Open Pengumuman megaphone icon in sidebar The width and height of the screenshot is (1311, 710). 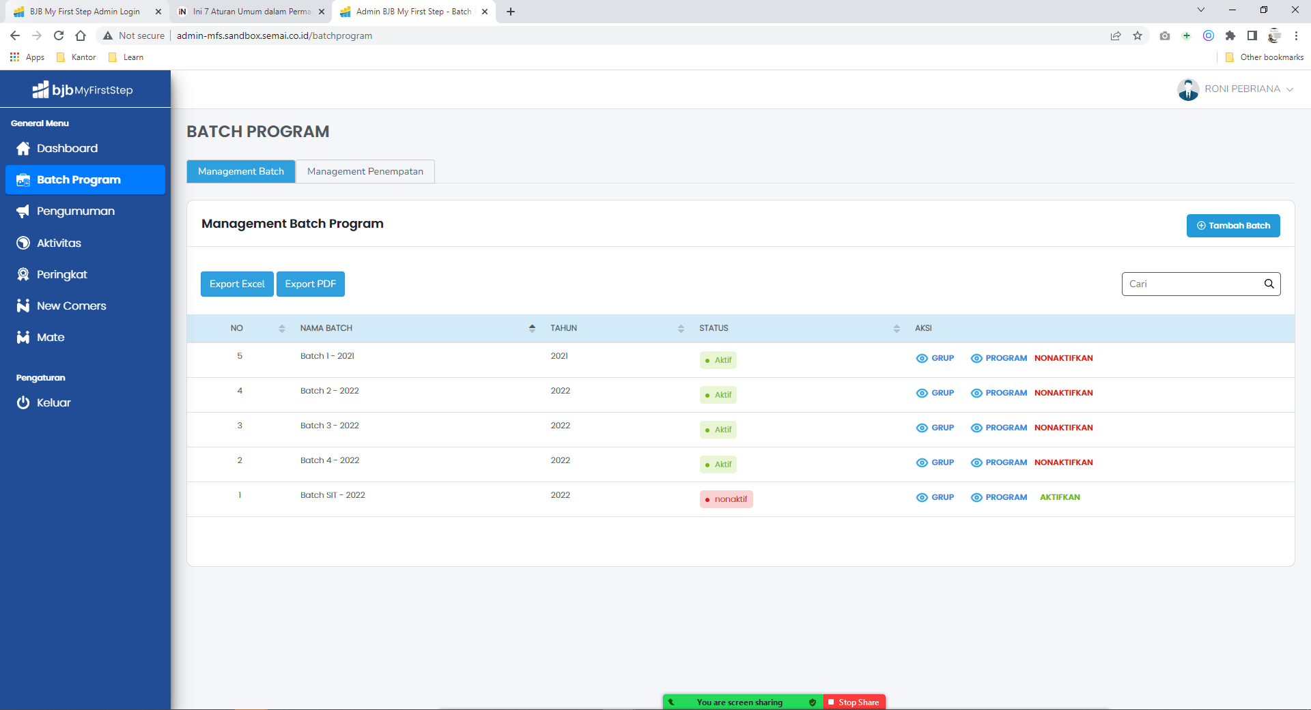[23, 211]
